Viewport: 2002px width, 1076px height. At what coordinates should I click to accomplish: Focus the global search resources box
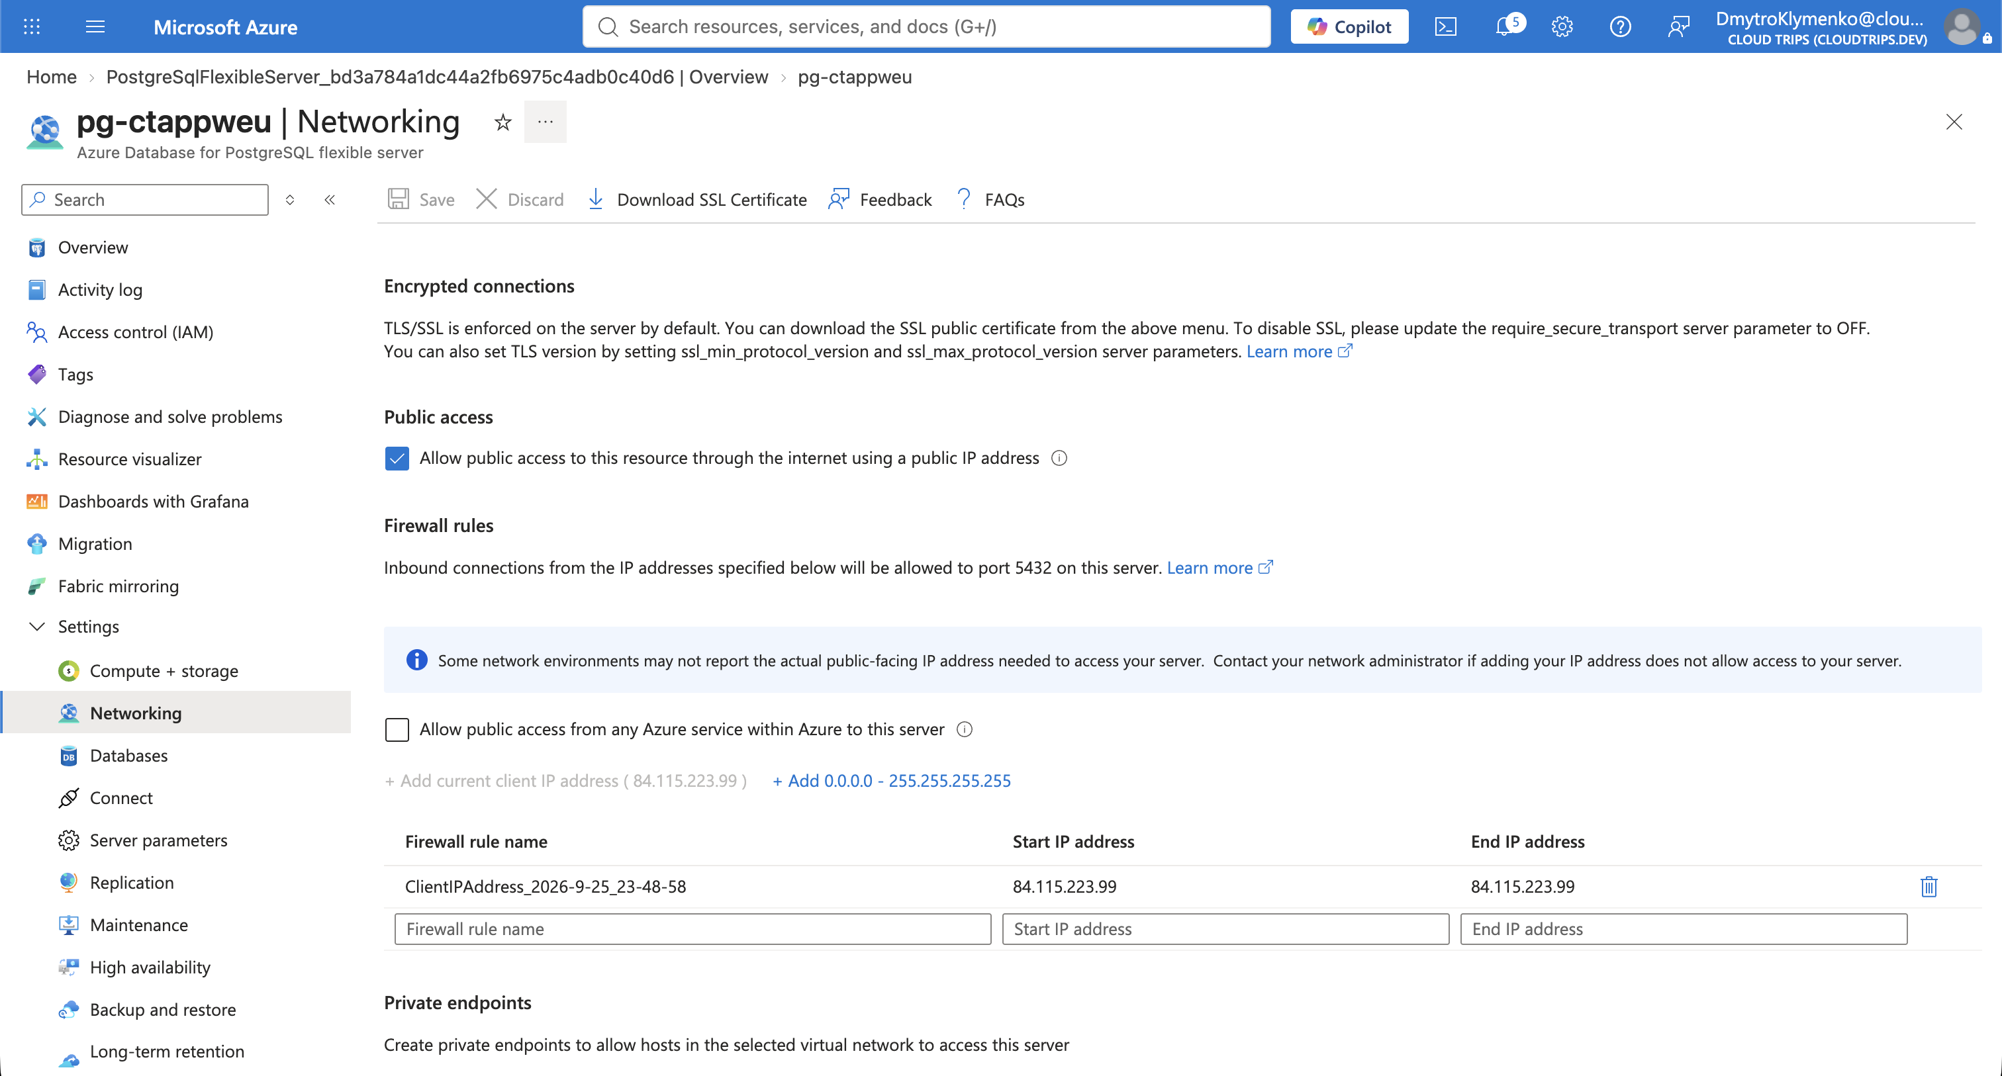pyautogui.click(x=926, y=26)
